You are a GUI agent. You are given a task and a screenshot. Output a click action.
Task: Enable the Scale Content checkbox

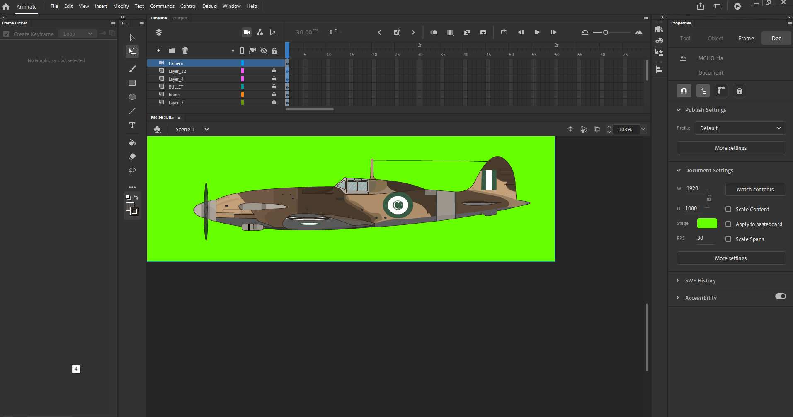tap(728, 209)
